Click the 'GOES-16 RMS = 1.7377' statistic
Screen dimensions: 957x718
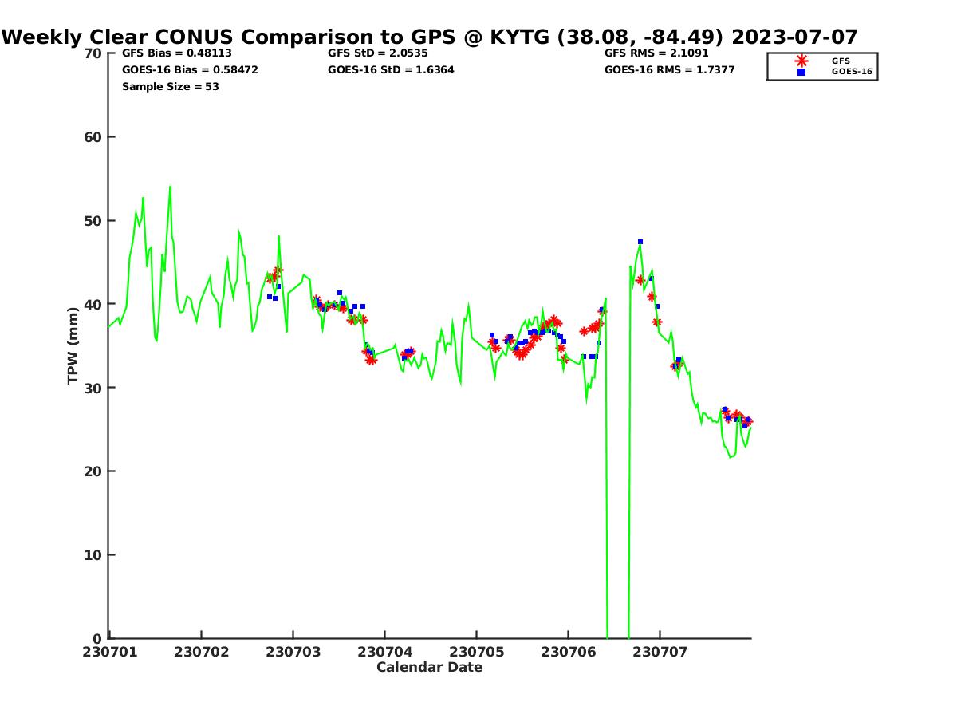[x=670, y=70]
